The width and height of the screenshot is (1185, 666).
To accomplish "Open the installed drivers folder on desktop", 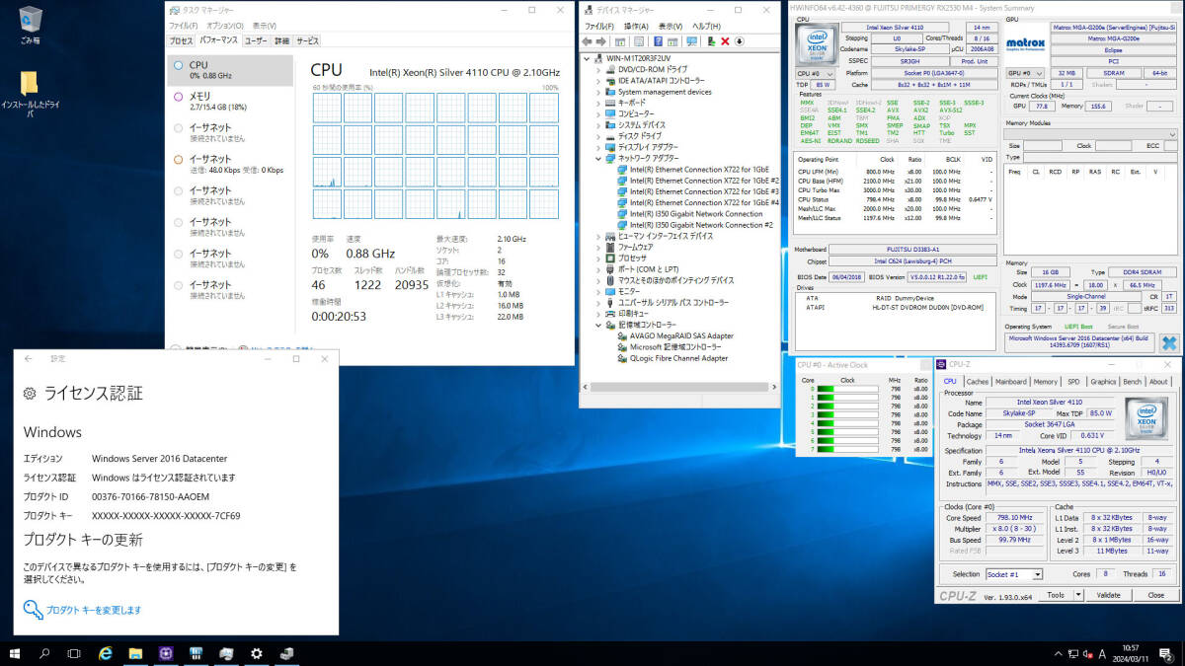I will (30, 94).
